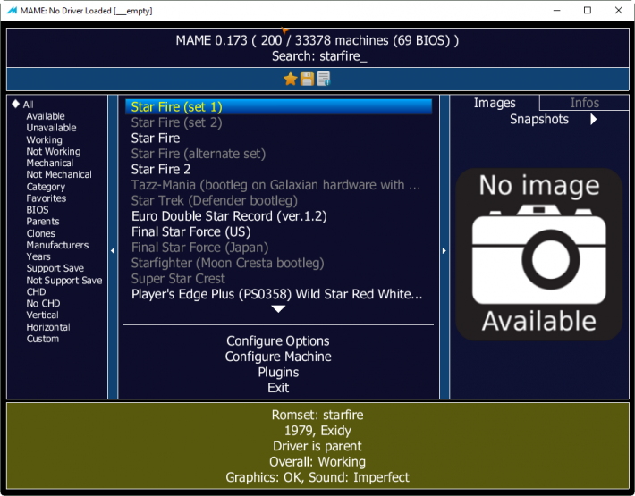This screenshot has width=635, height=496.
Task: Select the Mechanical filter
Action: point(50,163)
